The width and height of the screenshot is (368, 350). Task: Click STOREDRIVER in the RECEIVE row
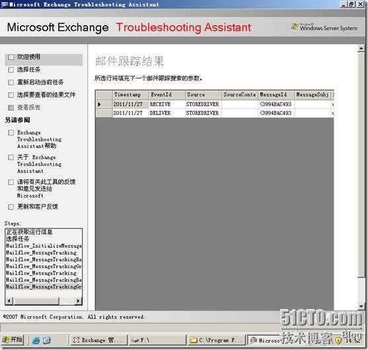click(x=203, y=104)
